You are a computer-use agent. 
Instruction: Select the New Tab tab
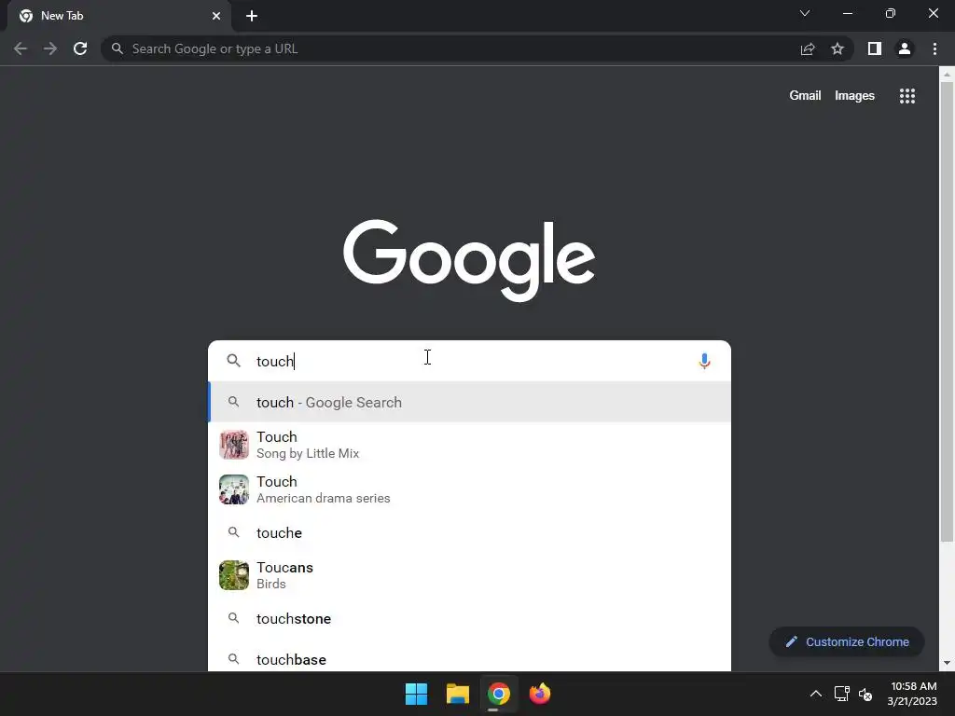(x=120, y=16)
